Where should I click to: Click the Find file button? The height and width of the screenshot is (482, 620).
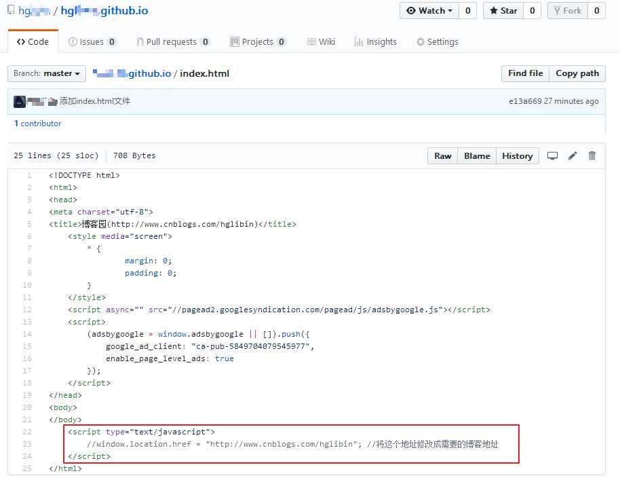525,73
